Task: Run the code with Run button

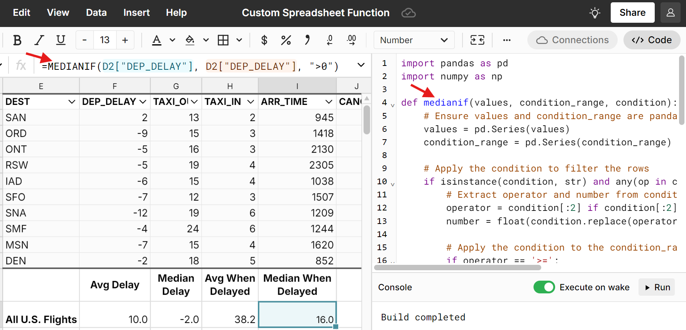Action: 657,287
